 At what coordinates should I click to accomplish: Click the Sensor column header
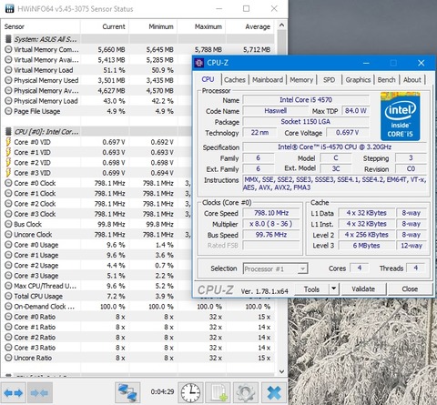click(41, 26)
